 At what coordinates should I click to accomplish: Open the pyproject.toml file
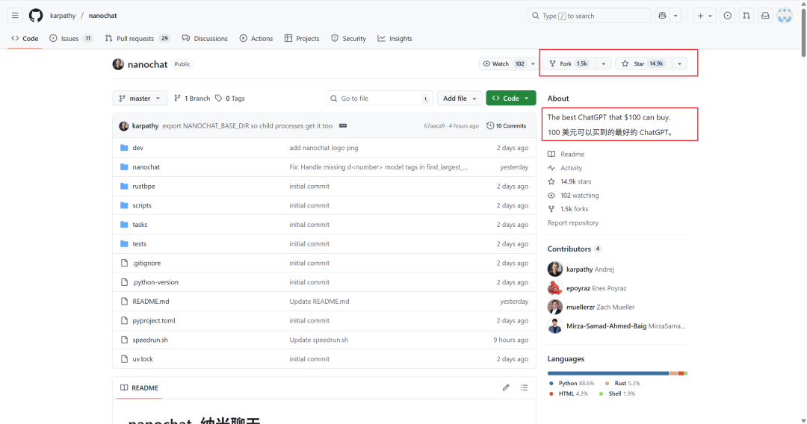point(154,320)
